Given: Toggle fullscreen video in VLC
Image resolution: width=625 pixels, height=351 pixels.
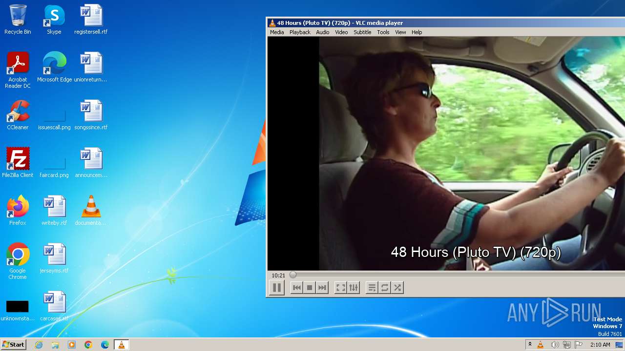Looking at the screenshot, I should click(x=341, y=288).
